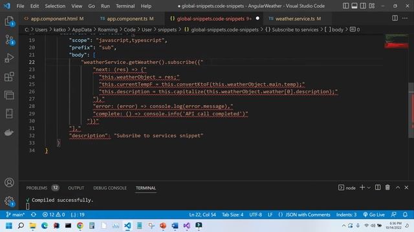Viewport: 414px width, 232px height.
Task: Open the Extensions view
Action: pyautogui.click(x=9, y=77)
